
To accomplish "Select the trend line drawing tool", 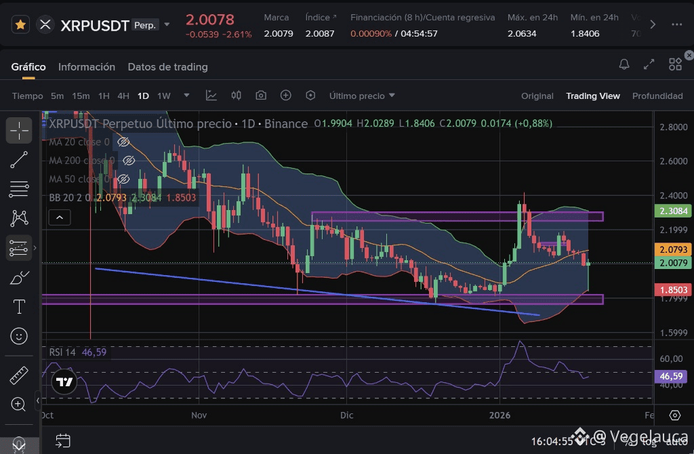I will point(19,159).
